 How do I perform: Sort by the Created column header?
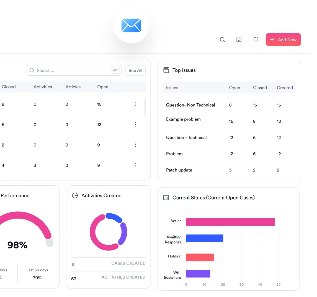[x=285, y=88]
